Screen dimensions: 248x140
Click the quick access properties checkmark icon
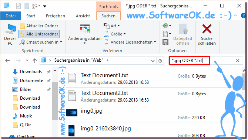(x=19, y=6)
